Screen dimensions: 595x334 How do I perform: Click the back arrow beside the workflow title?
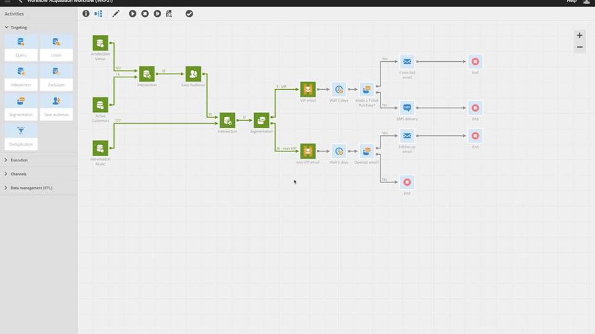20,1
